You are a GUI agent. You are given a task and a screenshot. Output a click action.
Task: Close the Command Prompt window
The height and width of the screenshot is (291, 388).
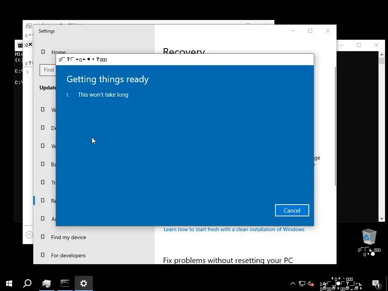tap(376, 45)
